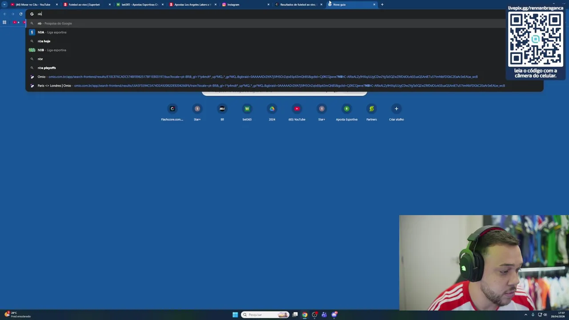Viewport: 569px width, 320px height.
Task: Open the Bll shortcut tile
Action: pyautogui.click(x=222, y=112)
